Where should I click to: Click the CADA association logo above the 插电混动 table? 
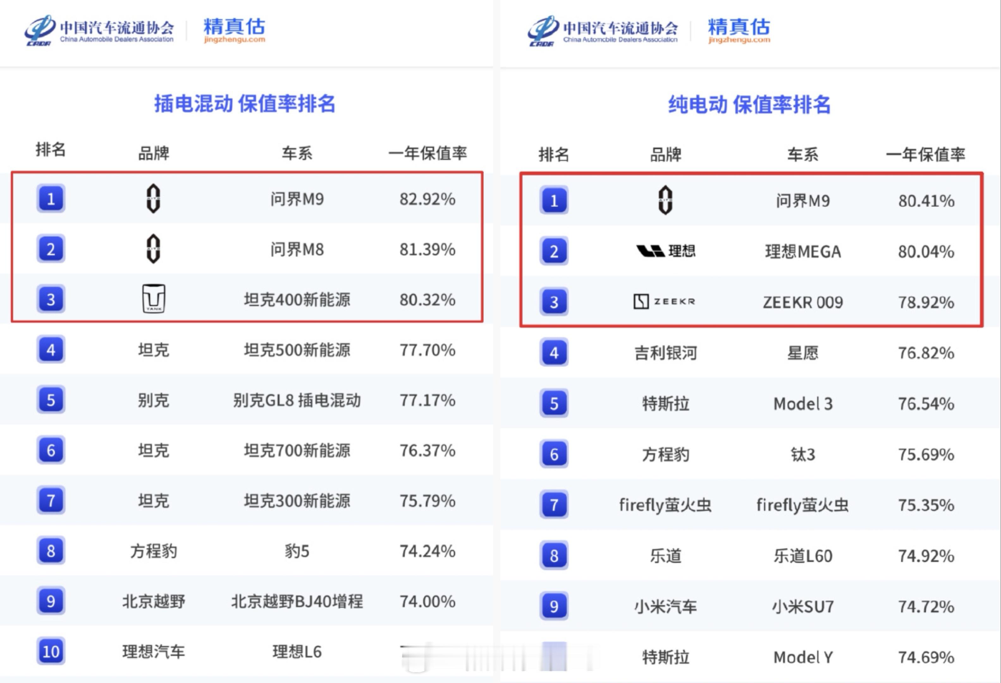click(99, 30)
